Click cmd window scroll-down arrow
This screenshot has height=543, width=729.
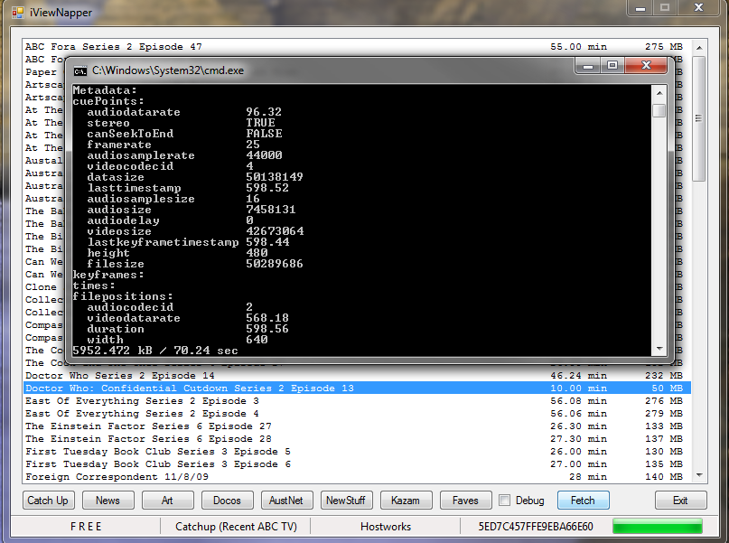tap(659, 349)
